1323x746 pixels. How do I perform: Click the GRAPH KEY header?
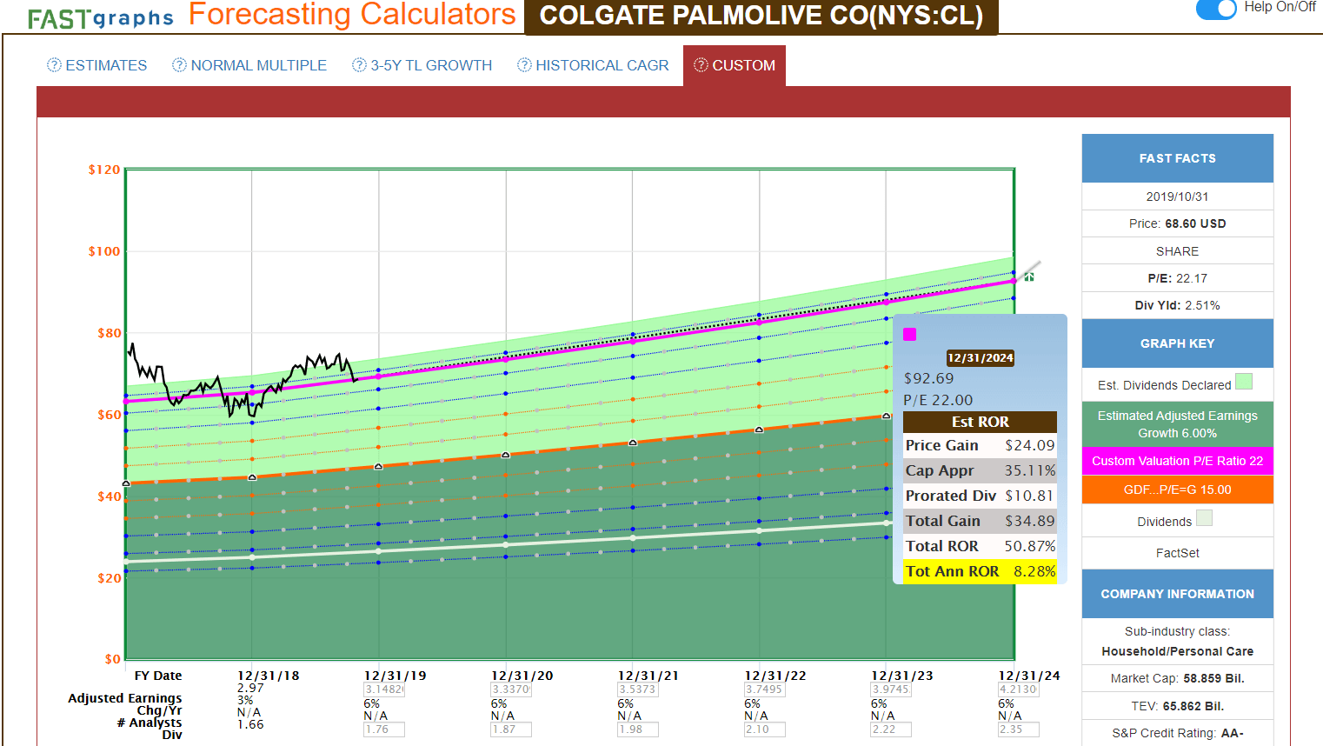click(x=1178, y=343)
